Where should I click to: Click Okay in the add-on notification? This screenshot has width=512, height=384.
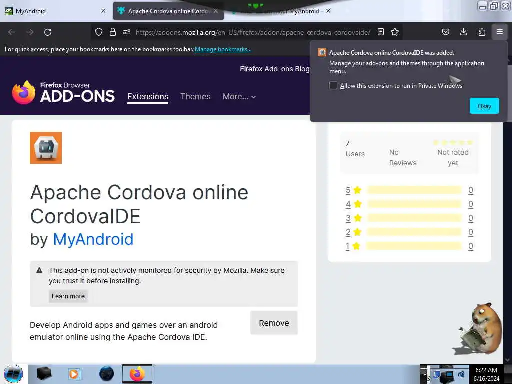coord(484,106)
